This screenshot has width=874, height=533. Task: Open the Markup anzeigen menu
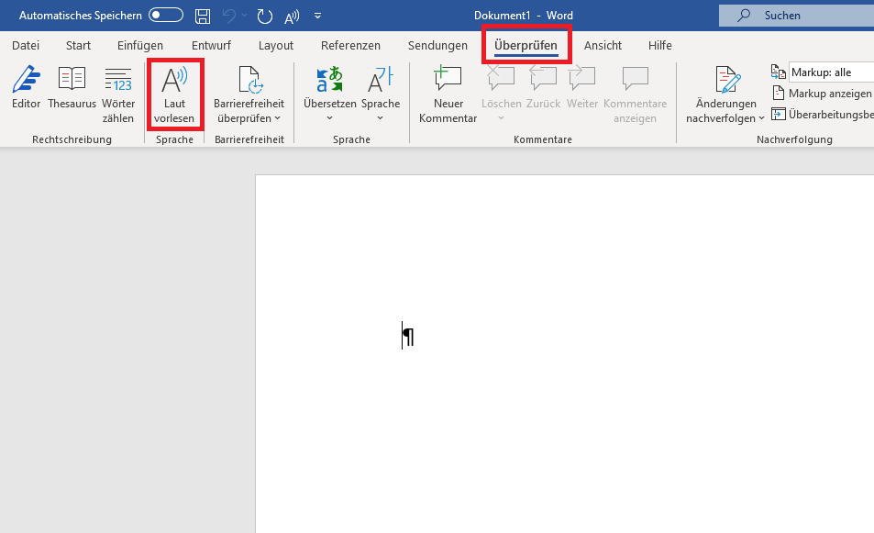coord(822,93)
